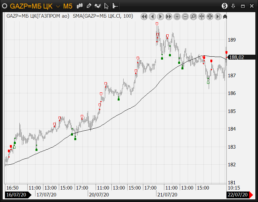Click the dollar sign trade icon

click(x=224, y=6)
